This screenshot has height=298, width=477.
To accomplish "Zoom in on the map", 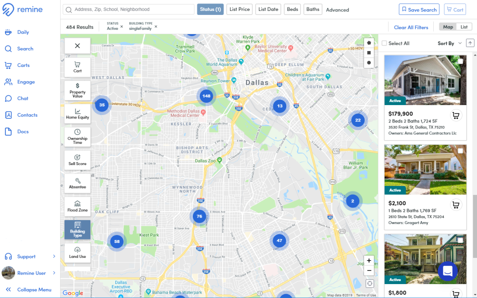I will pos(369,261).
